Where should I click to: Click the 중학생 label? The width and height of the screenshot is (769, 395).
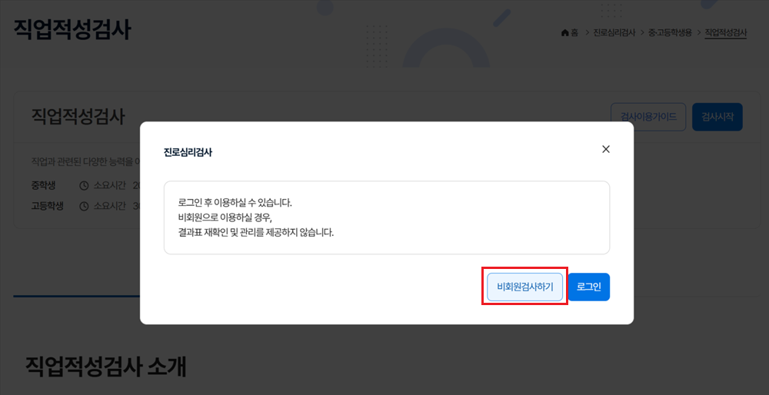(43, 186)
